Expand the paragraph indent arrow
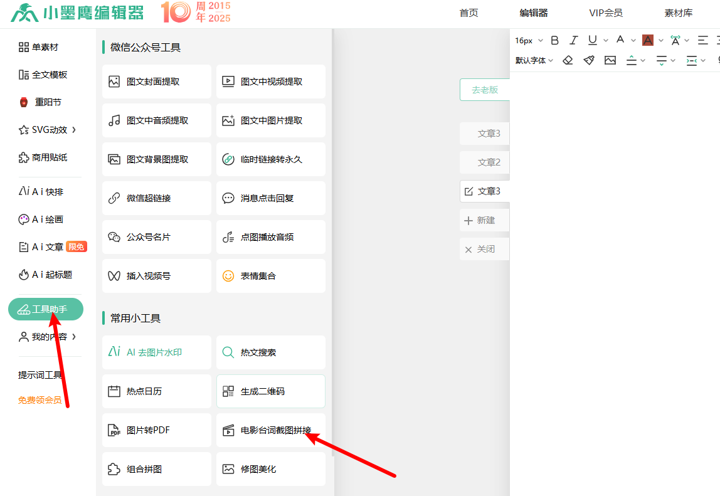The width and height of the screenshot is (720, 496). point(702,61)
